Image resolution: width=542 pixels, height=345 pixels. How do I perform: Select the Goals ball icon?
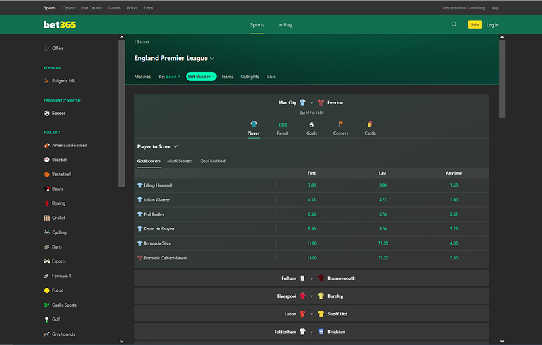pos(312,125)
